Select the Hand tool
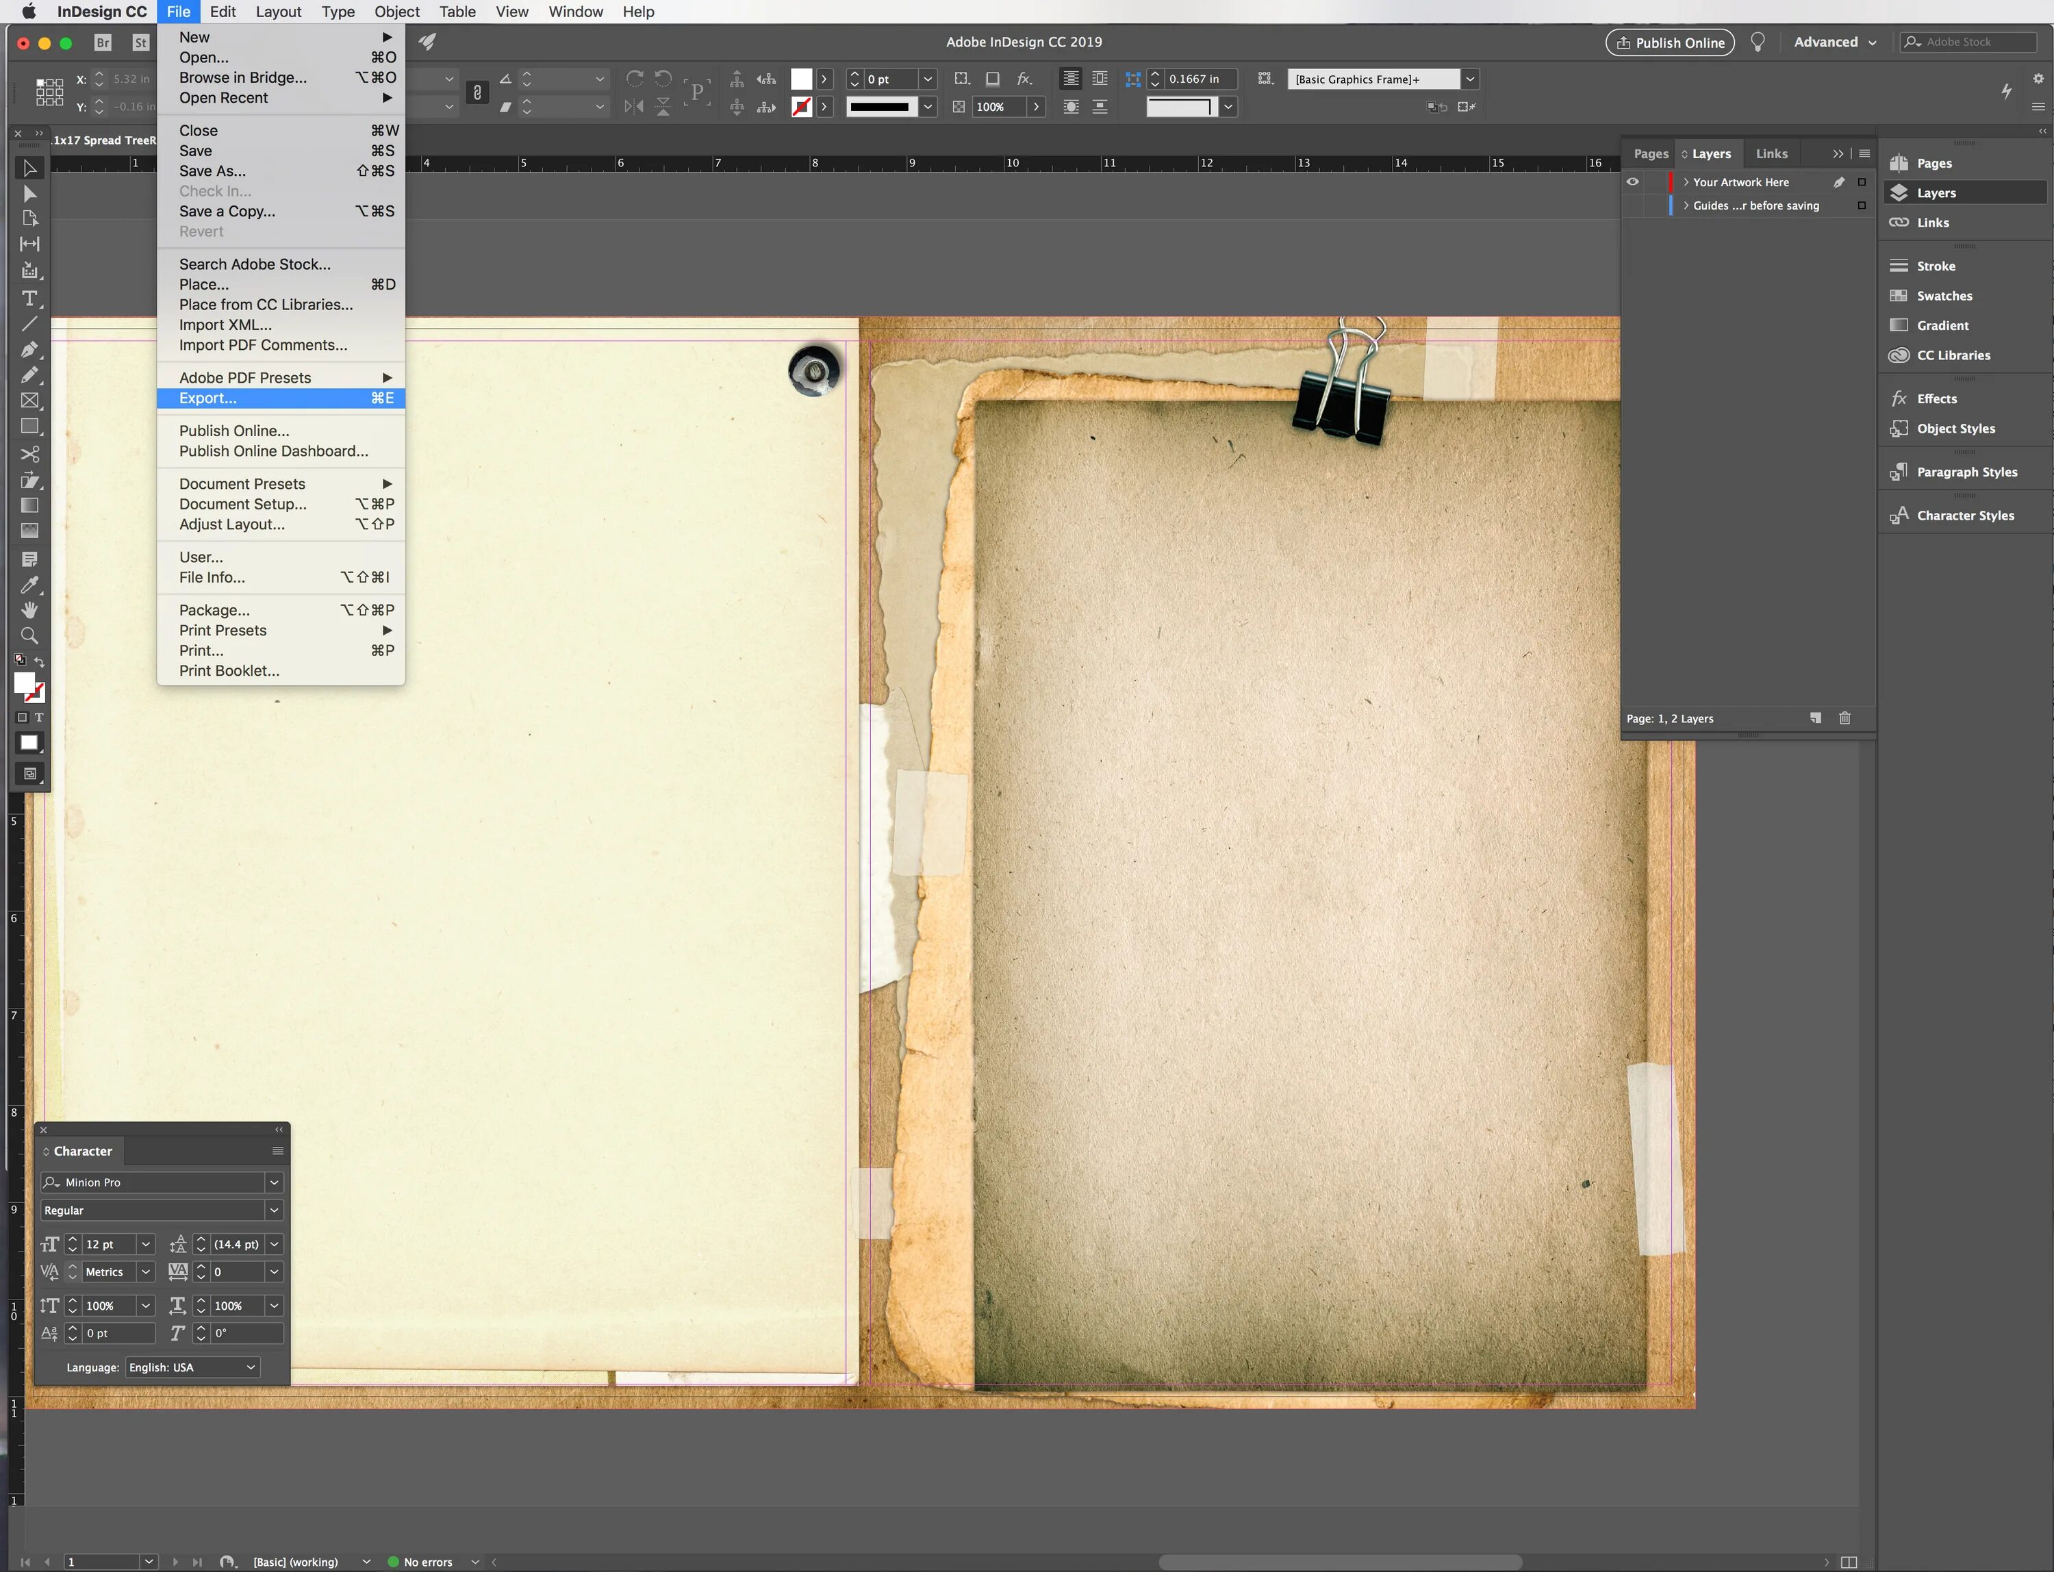2054x1572 pixels. (x=29, y=610)
